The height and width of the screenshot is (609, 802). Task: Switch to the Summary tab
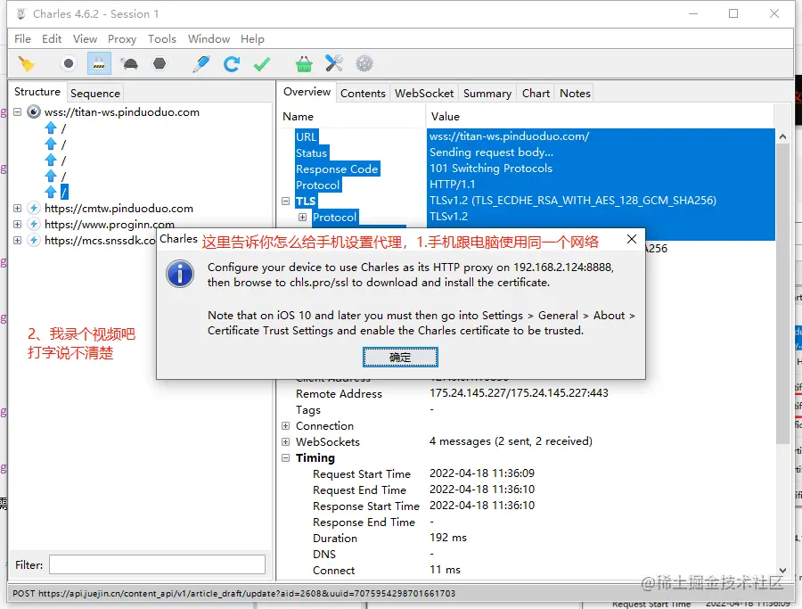pyautogui.click(x=487, y=93)
